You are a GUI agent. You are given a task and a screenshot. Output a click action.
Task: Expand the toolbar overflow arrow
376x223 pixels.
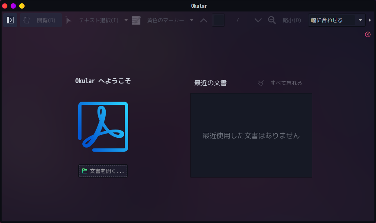click(370, 20)
